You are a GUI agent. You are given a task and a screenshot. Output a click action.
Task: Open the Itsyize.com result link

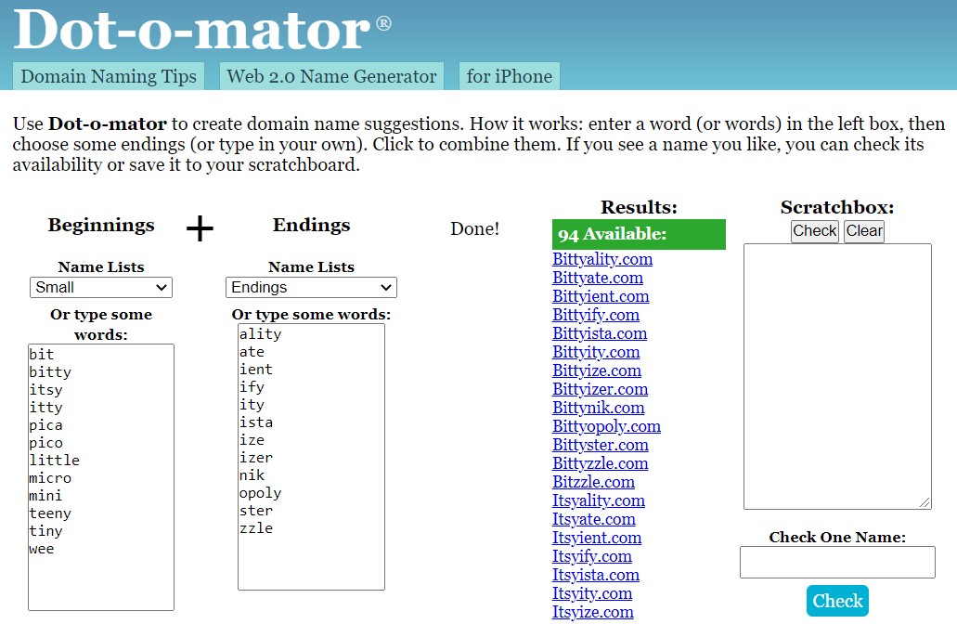(x=592, y=613)
